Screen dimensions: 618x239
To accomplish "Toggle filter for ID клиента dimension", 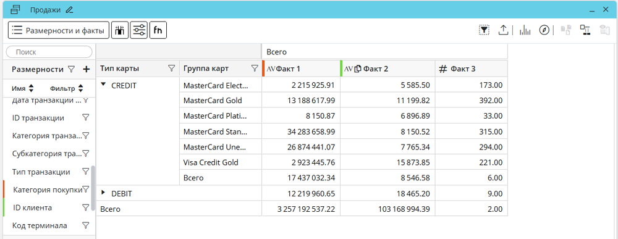I will (x=85, y=207).
